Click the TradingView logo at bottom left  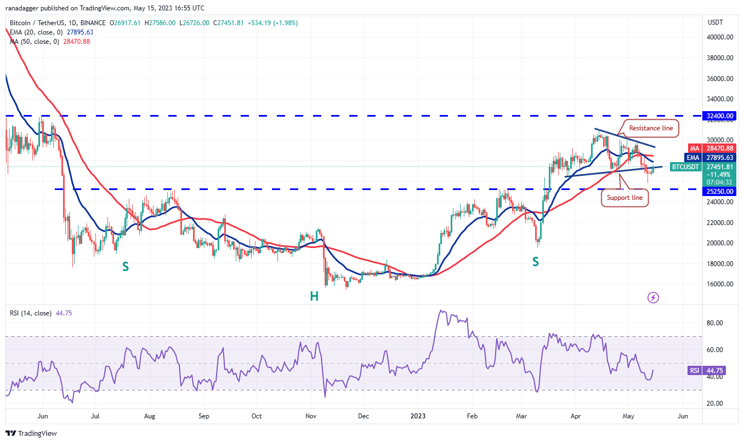click(x=30, y=433)
